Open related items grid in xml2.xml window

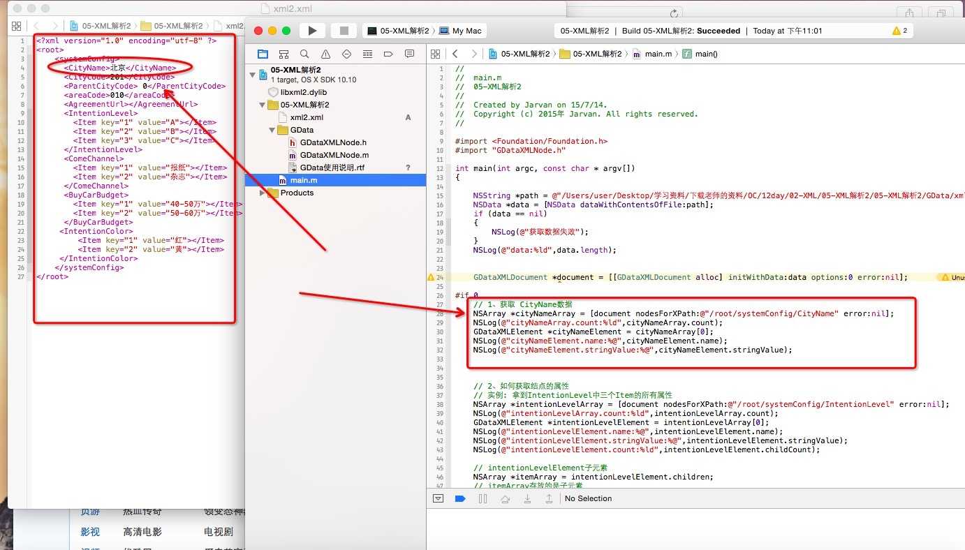(16, 26)
